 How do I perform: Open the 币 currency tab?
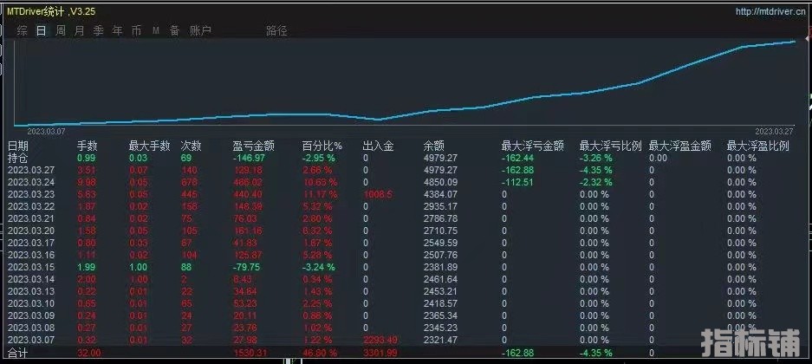point(136,30)
